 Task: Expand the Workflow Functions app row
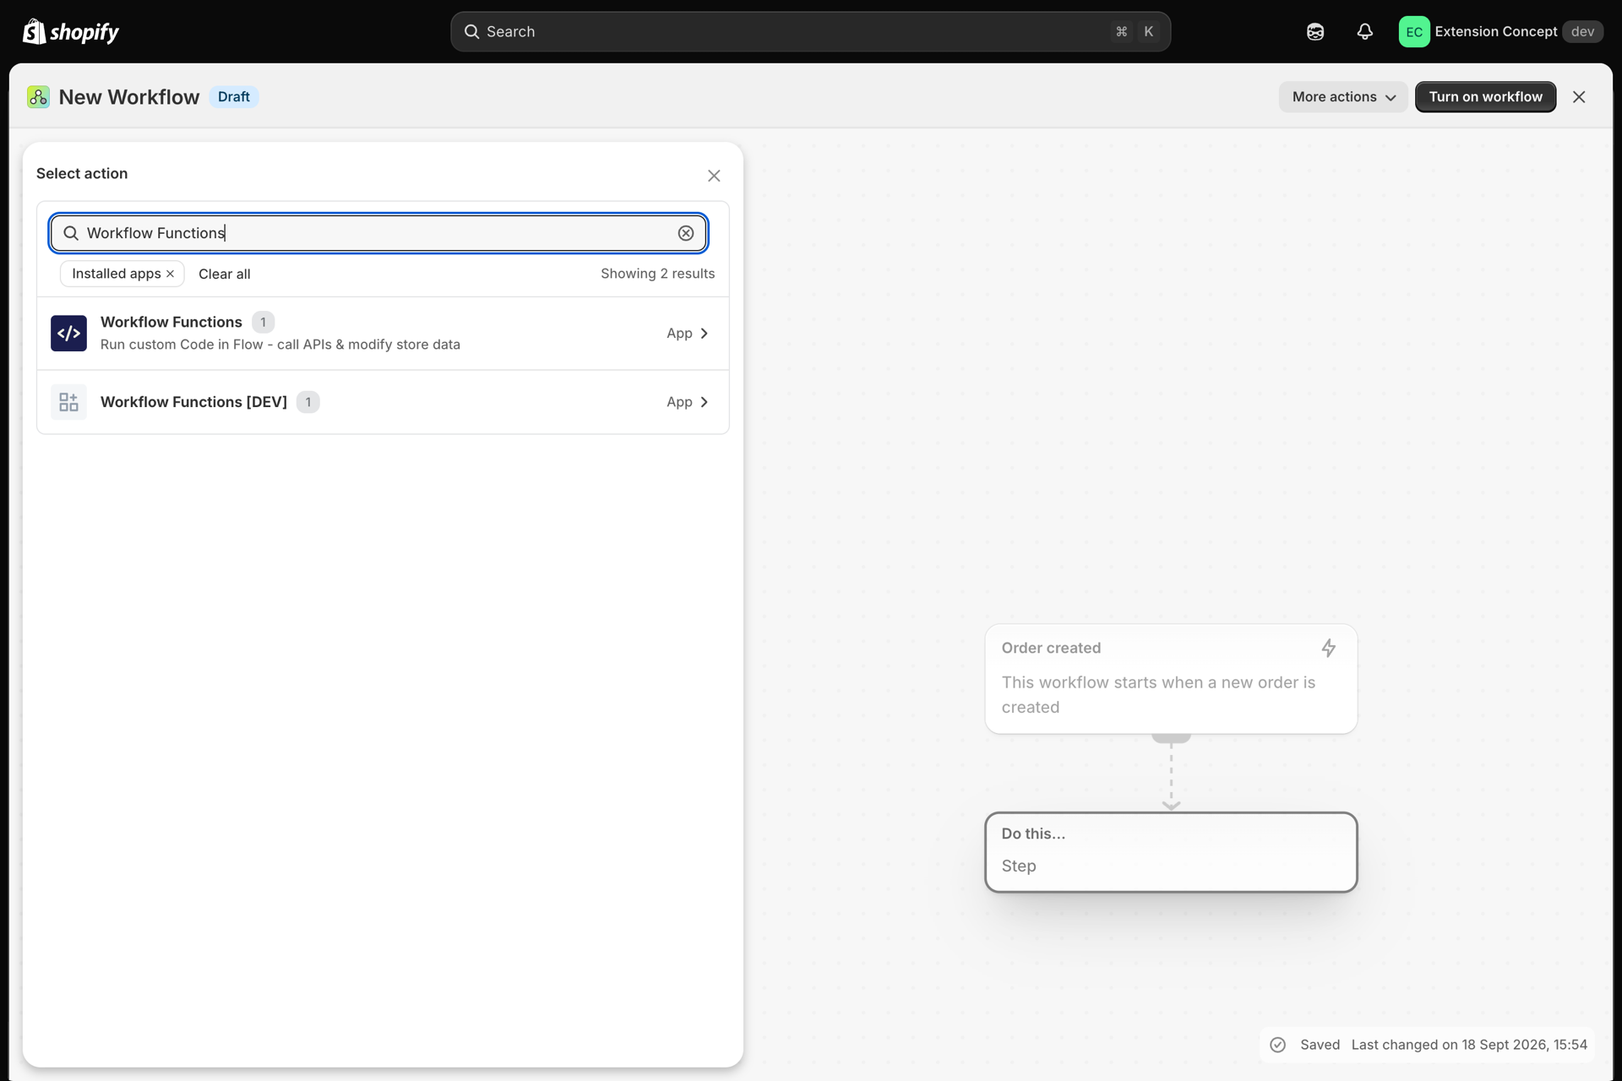(x=383, y=333)
